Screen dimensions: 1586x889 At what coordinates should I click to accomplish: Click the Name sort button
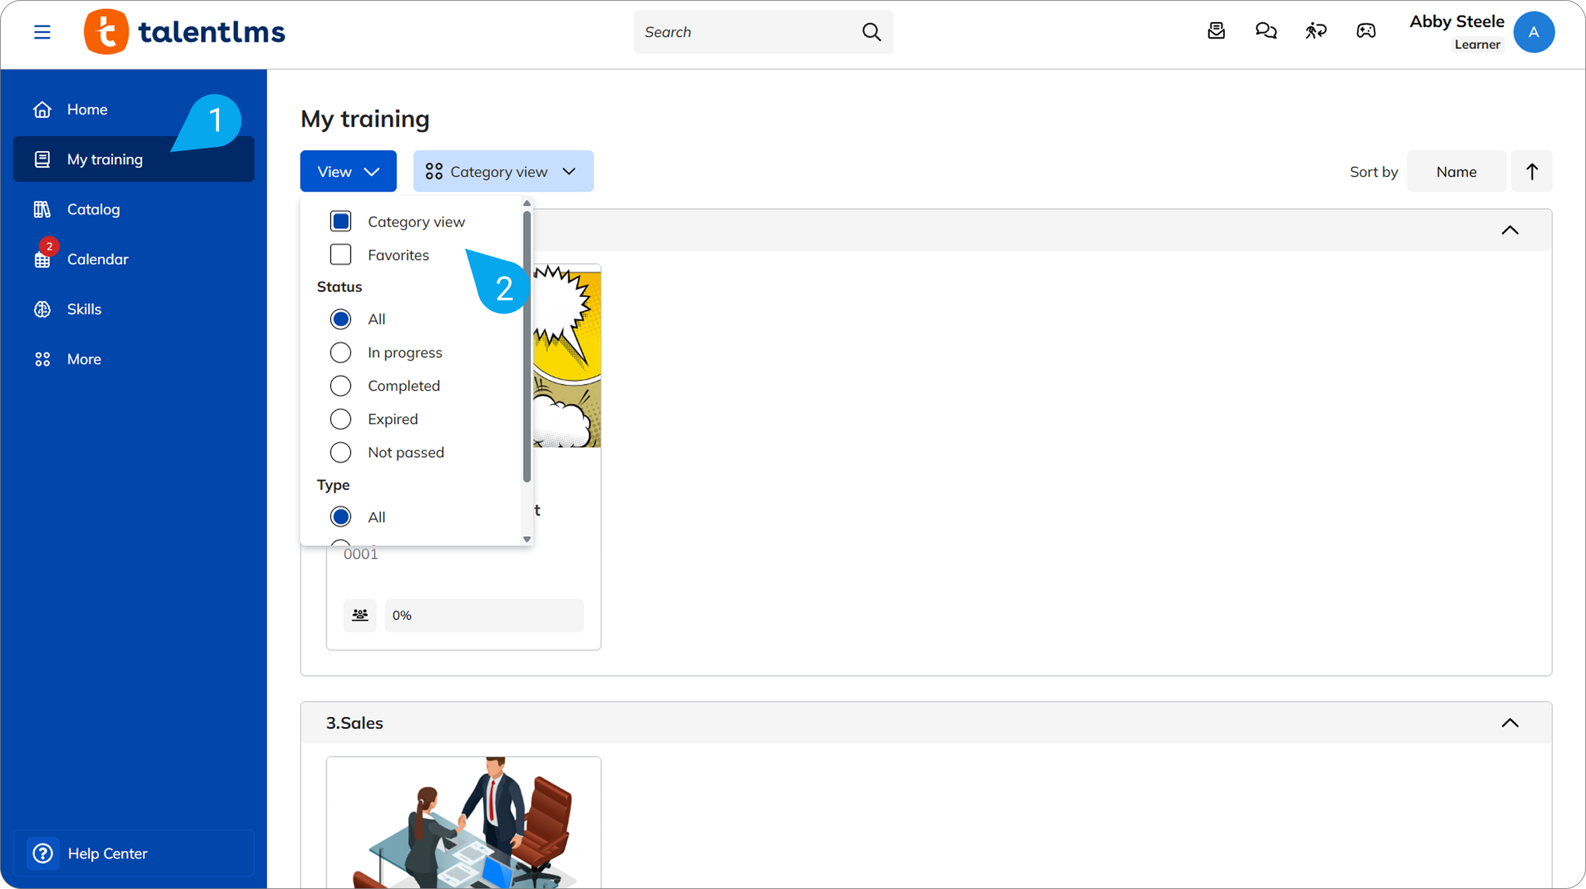click(1456, 172)
